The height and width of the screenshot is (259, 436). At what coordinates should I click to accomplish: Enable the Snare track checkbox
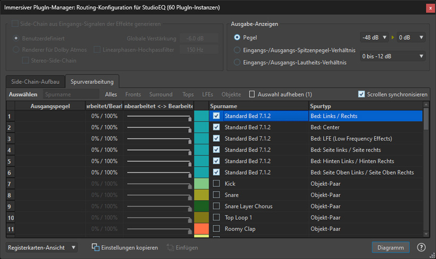click(x=216, y=195)
